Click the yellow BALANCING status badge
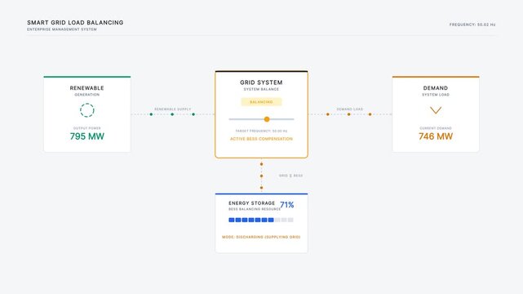 tap(261, 102)
